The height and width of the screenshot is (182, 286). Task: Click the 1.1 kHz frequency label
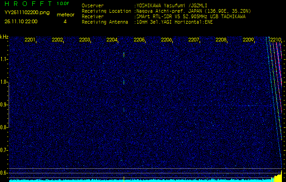point(4,59)
